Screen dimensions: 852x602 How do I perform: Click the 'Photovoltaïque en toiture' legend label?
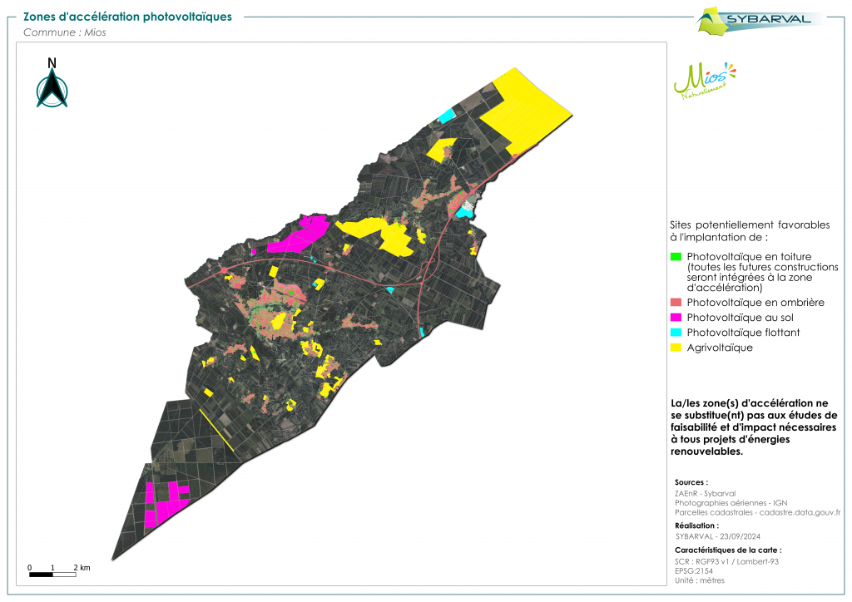749,257
